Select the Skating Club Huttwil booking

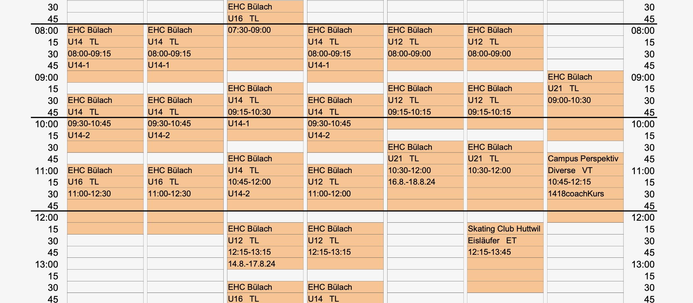tap(504, 229)
